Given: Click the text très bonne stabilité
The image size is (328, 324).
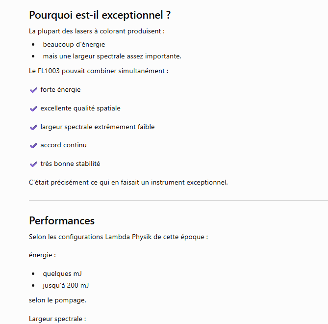Looking at the screenshot, I should coord(70,164).
